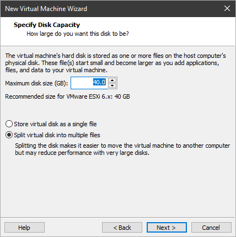Image resolution: width=236 pixels, height=237 pixels.
Task: Click inside the Maximum disk size field
Action: click(89, 83)
